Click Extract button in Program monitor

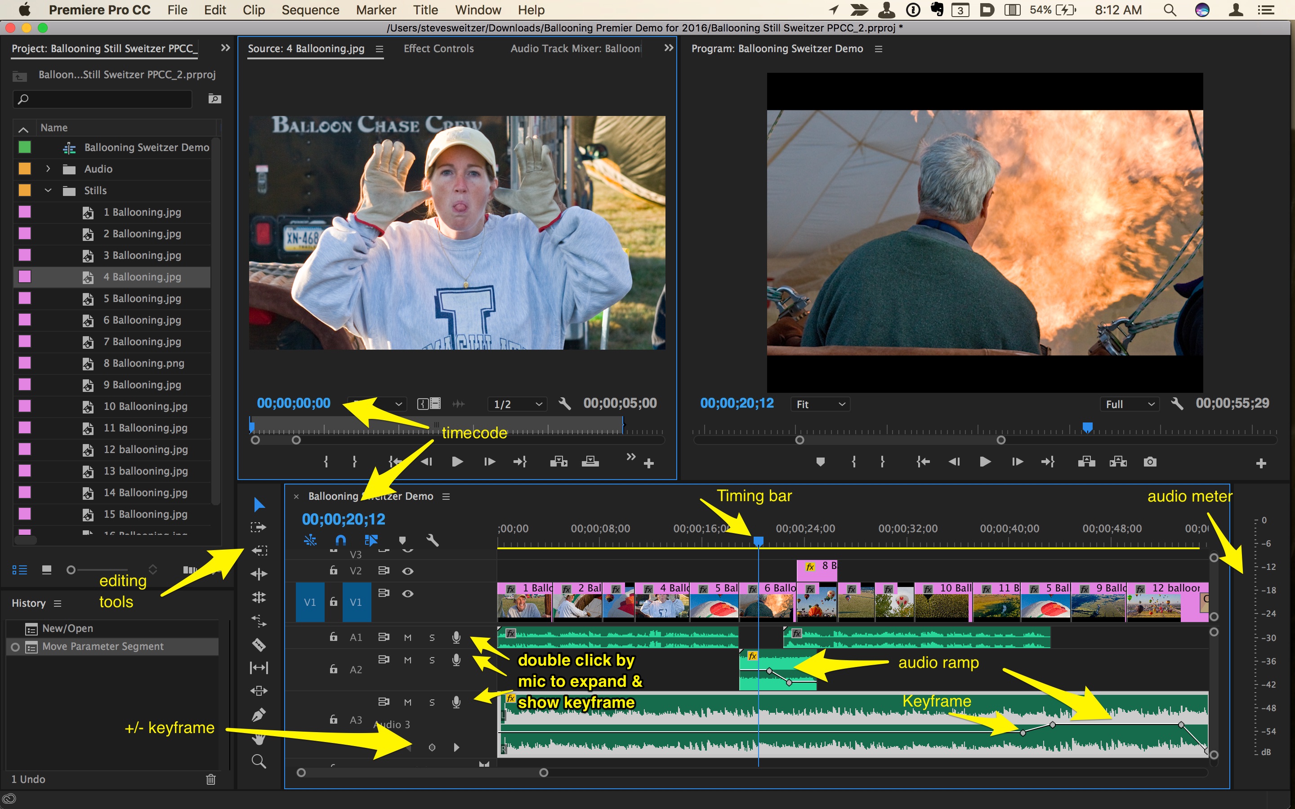coord(1118,462)
